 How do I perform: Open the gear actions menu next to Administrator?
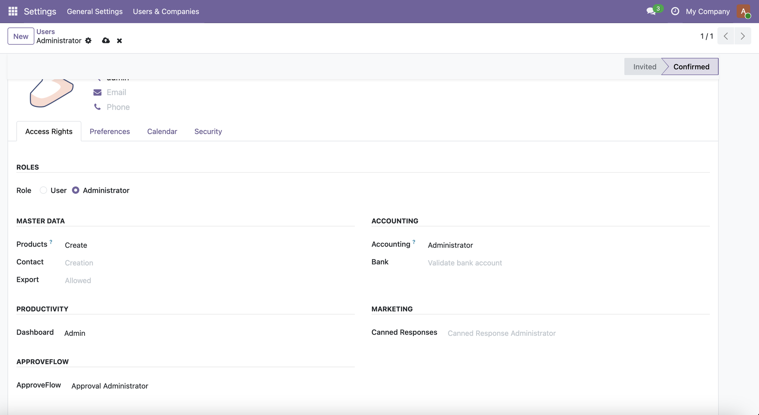88,41
